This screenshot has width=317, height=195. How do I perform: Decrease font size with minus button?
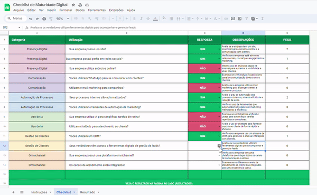(x=113, y=18)
